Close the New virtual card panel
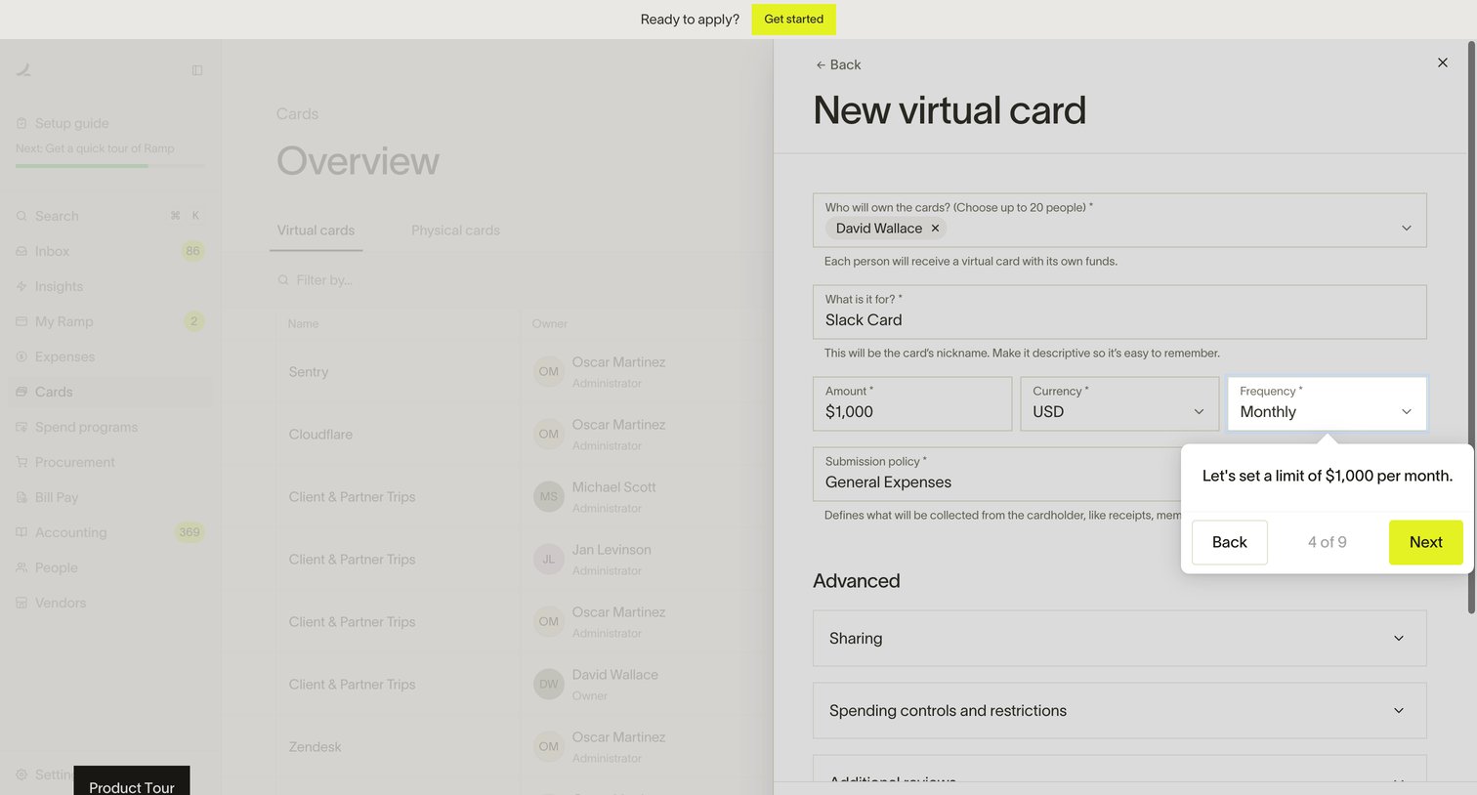Viewport: 1477px width, 795px height. coord(1442,63)
